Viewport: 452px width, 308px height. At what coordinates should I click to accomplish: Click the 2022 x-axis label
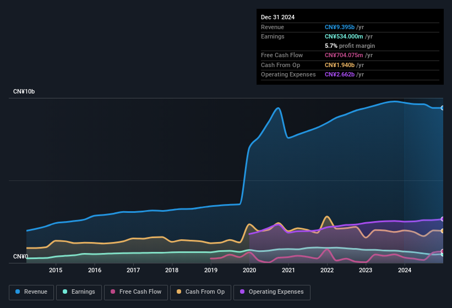coord(327,270)
